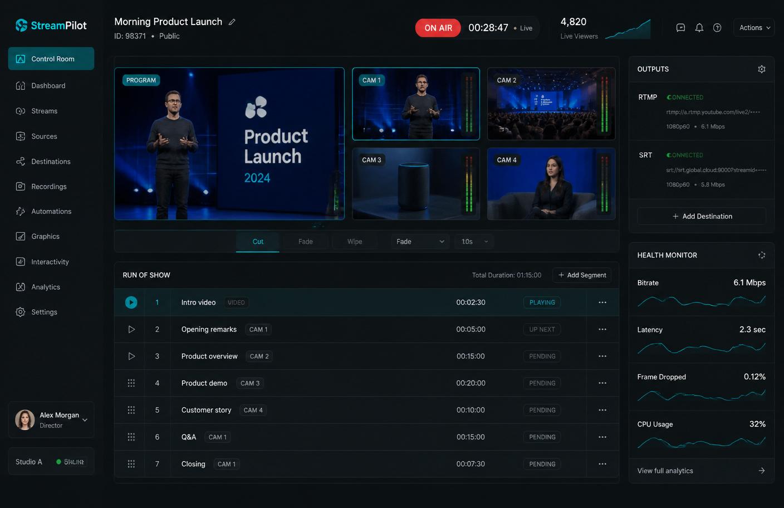This screenshot has height=508, width=784.
Task: Click Add Destination button
Action: [x=702, y=216]
